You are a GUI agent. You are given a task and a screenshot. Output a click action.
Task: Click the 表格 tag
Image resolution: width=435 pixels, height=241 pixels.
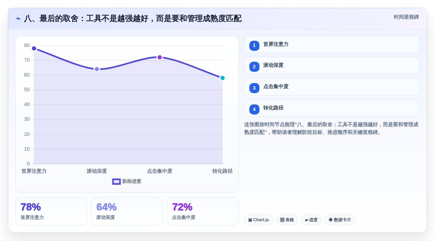coord(287,220)
